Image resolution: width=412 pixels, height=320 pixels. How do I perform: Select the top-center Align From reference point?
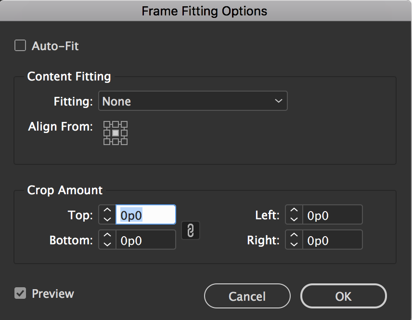point(116,124)
